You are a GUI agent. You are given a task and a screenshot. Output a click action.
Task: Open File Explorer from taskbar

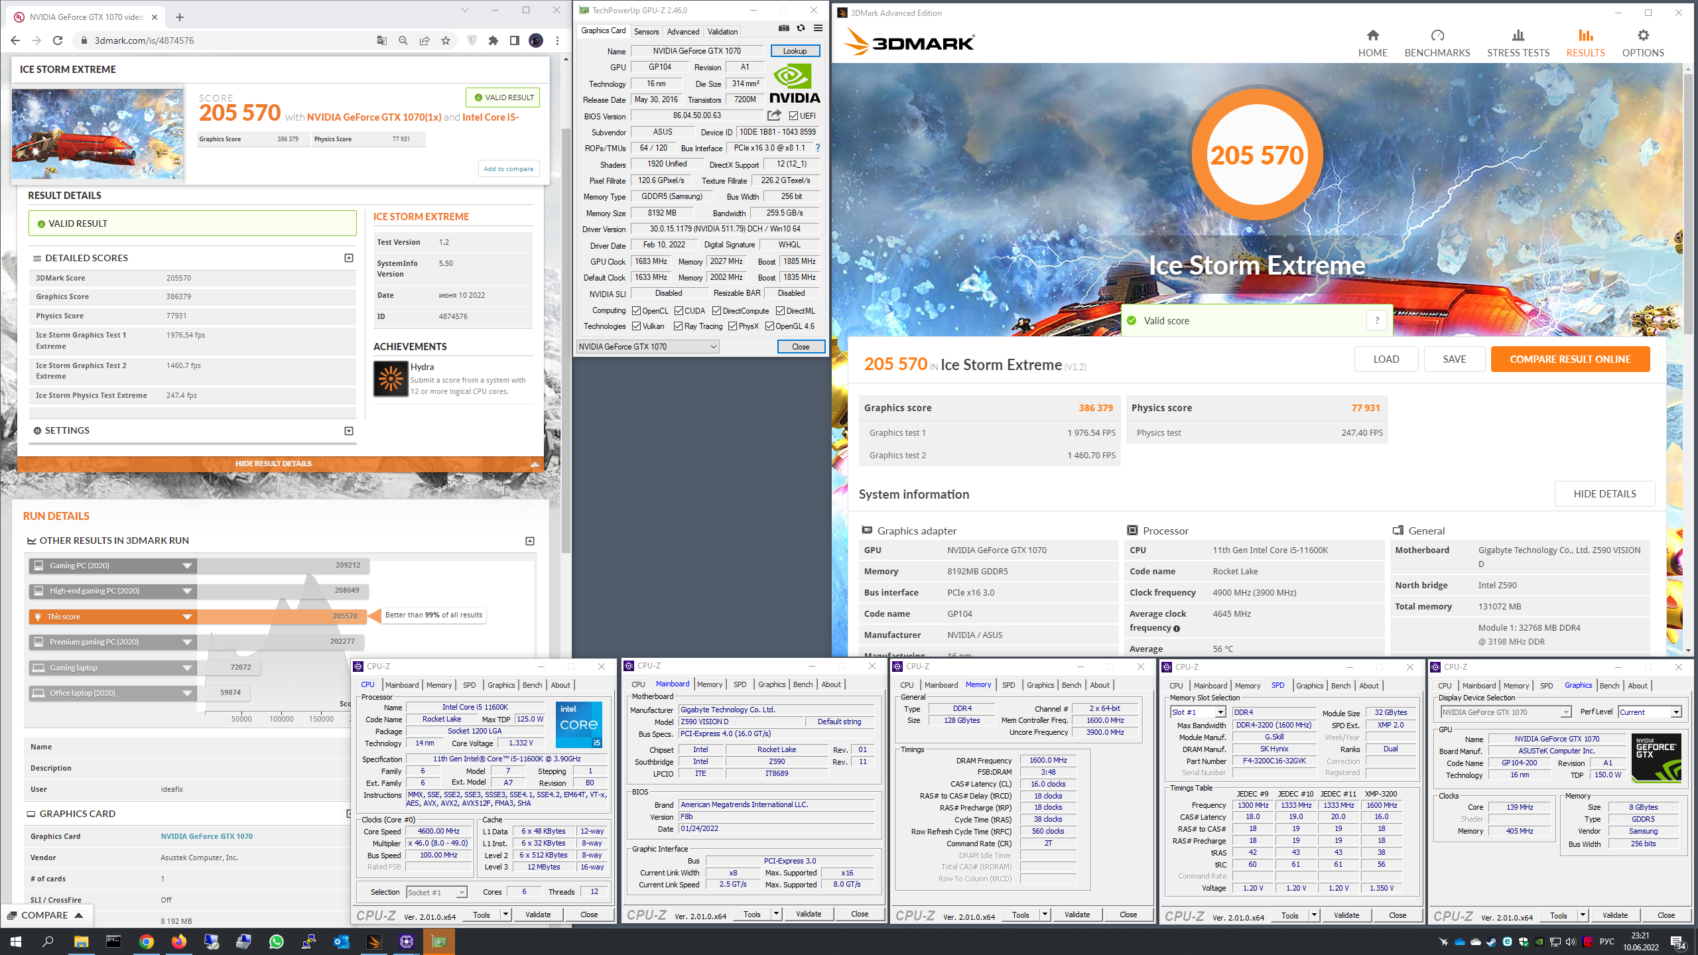81,941
